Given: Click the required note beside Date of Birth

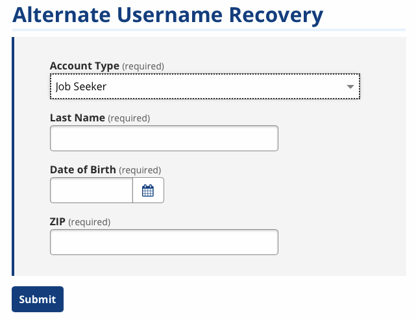Looking at the screenshot, I should coord(140,170).
